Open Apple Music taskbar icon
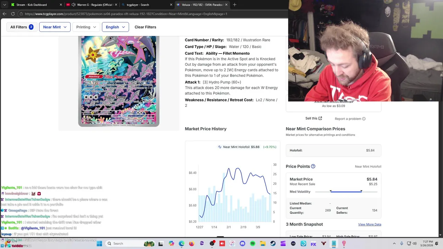This screenshot has width=443, height=249. 232,243
